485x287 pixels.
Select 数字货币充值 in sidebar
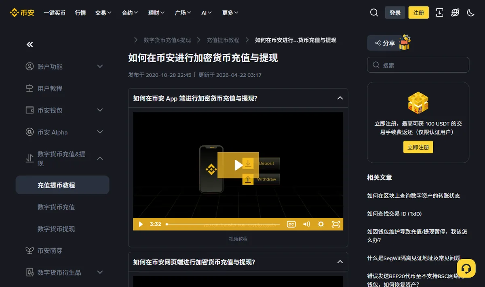56,207
